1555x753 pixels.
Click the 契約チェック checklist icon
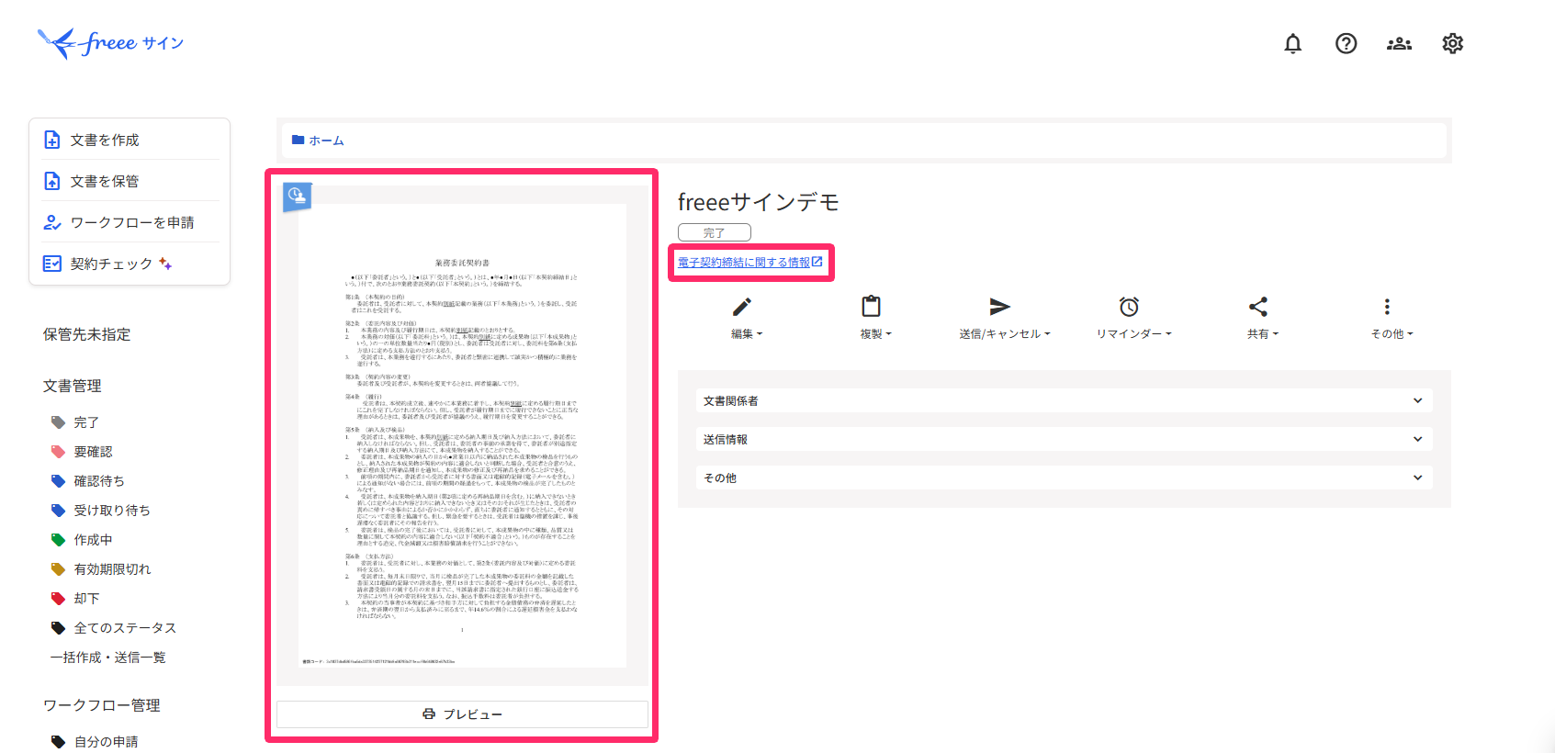click(52, 264)
